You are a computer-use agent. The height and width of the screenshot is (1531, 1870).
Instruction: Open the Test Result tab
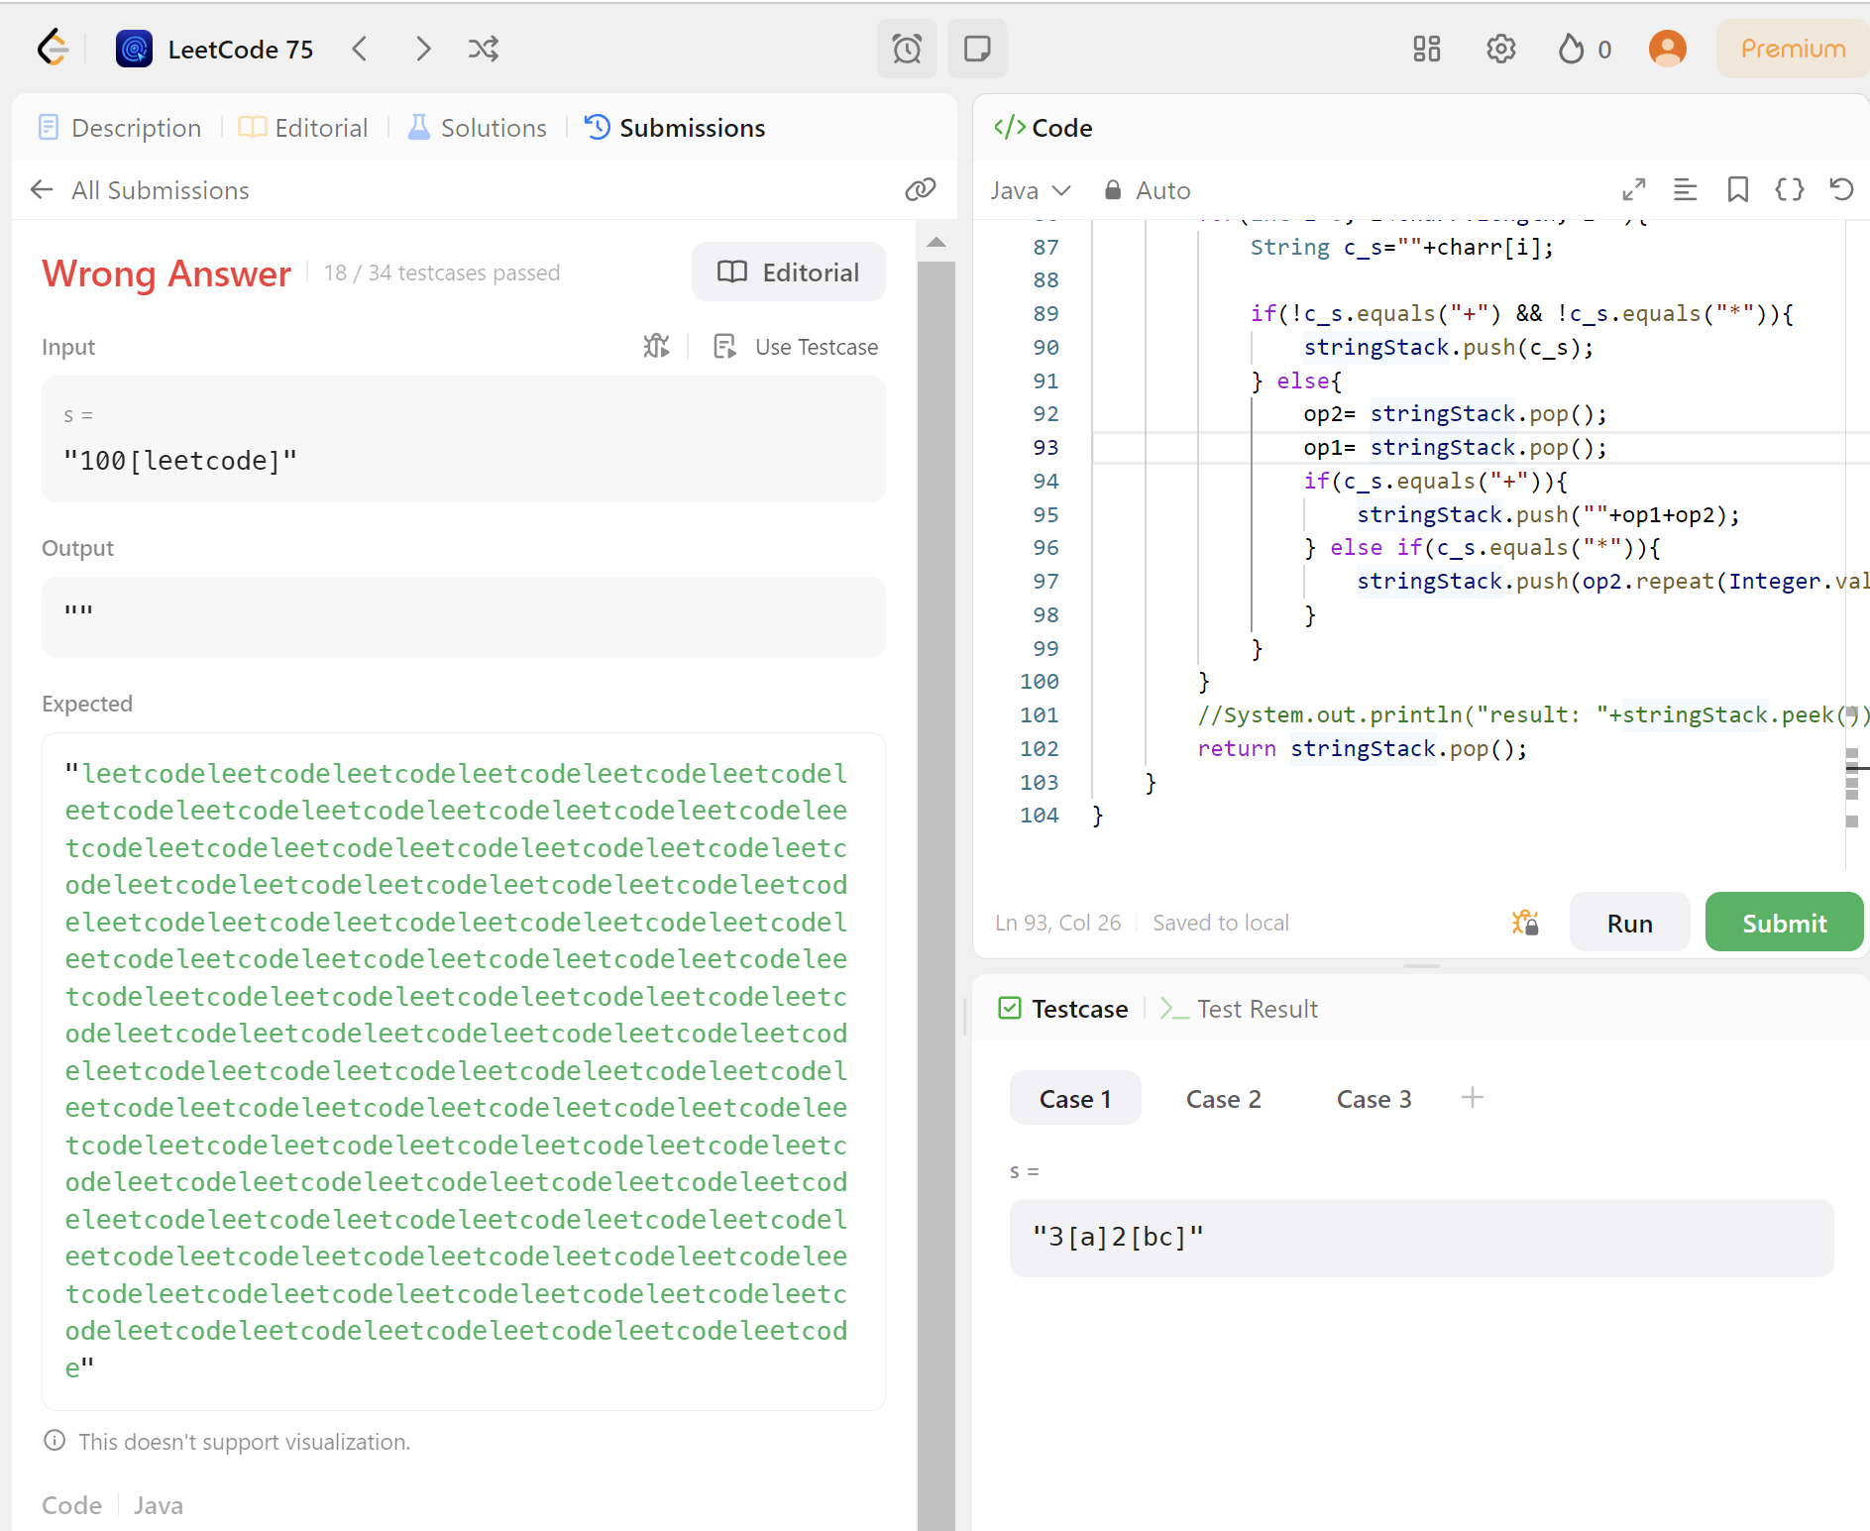(x=1239, y=1009)
